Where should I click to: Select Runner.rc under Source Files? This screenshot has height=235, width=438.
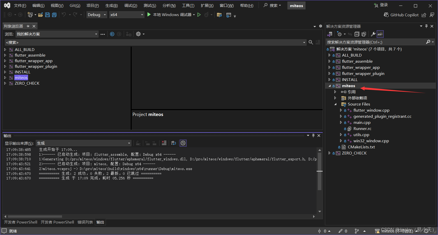(x=362, y=129)
